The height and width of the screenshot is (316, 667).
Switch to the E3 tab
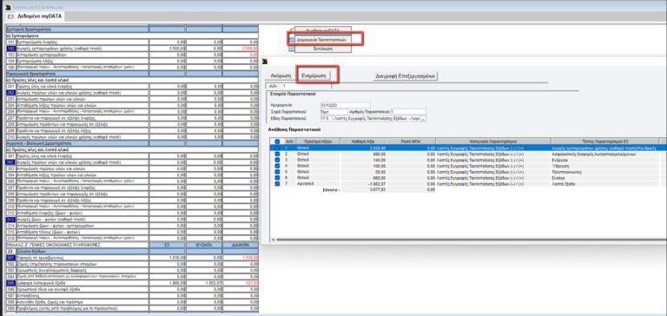tap(10, 16)
